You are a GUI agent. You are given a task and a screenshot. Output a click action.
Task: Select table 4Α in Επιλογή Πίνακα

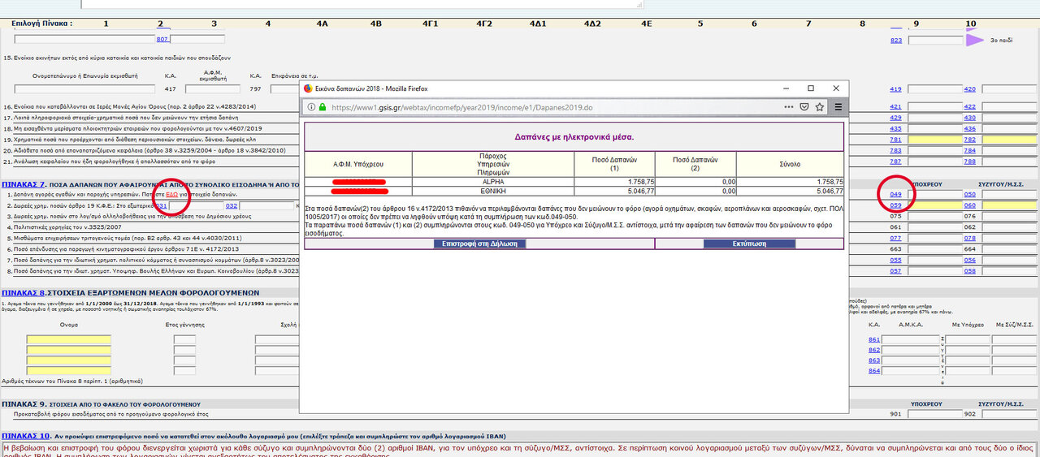click(322, 24)
